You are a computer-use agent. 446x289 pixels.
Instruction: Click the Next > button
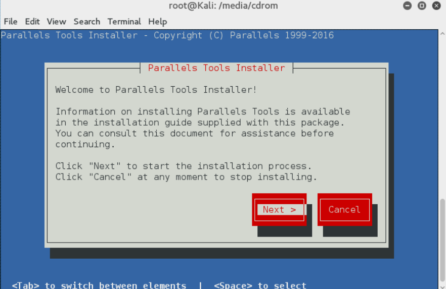[x=279, y=210]
